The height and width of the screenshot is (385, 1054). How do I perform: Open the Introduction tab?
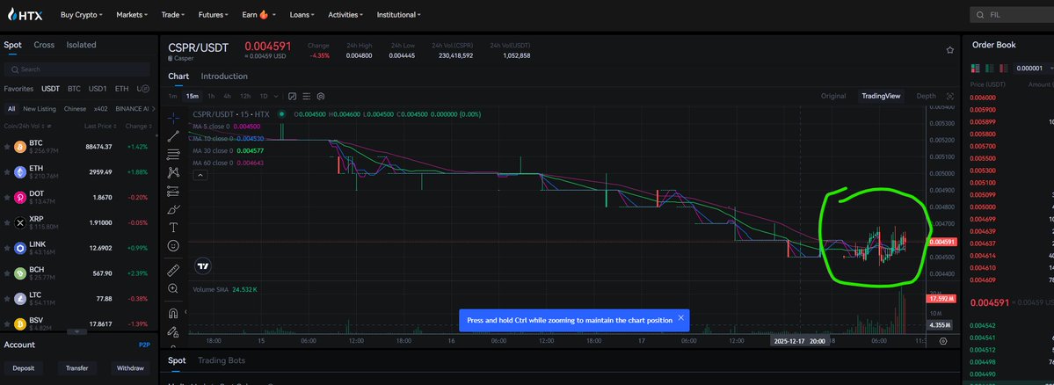coord(224,76)
